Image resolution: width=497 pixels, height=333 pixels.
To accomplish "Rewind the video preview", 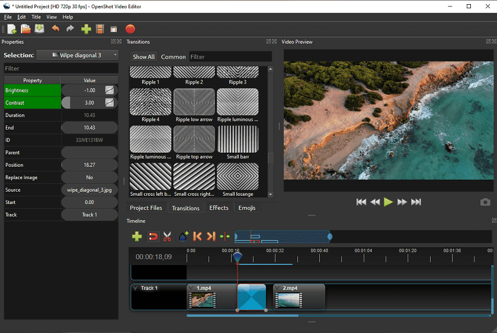I will click(x=375, y=202).
